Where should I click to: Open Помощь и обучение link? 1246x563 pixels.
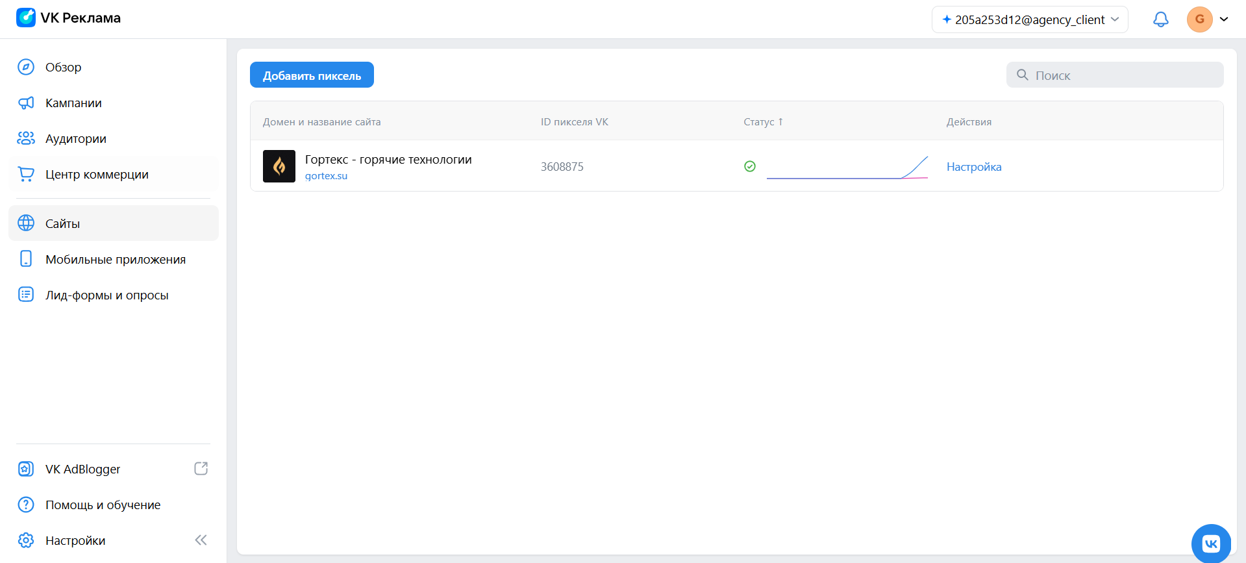(114, 505)
